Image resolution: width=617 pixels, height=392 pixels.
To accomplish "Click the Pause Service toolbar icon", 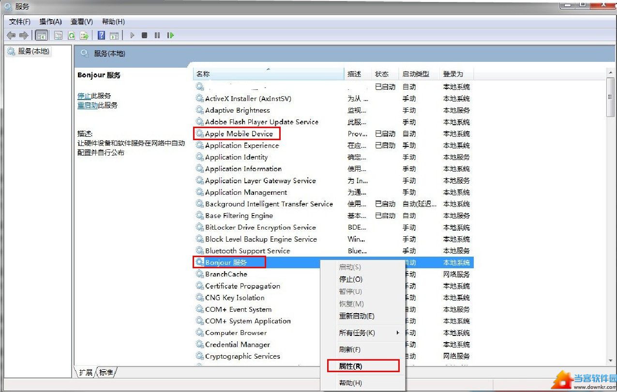I will click(x=157, y=35).
